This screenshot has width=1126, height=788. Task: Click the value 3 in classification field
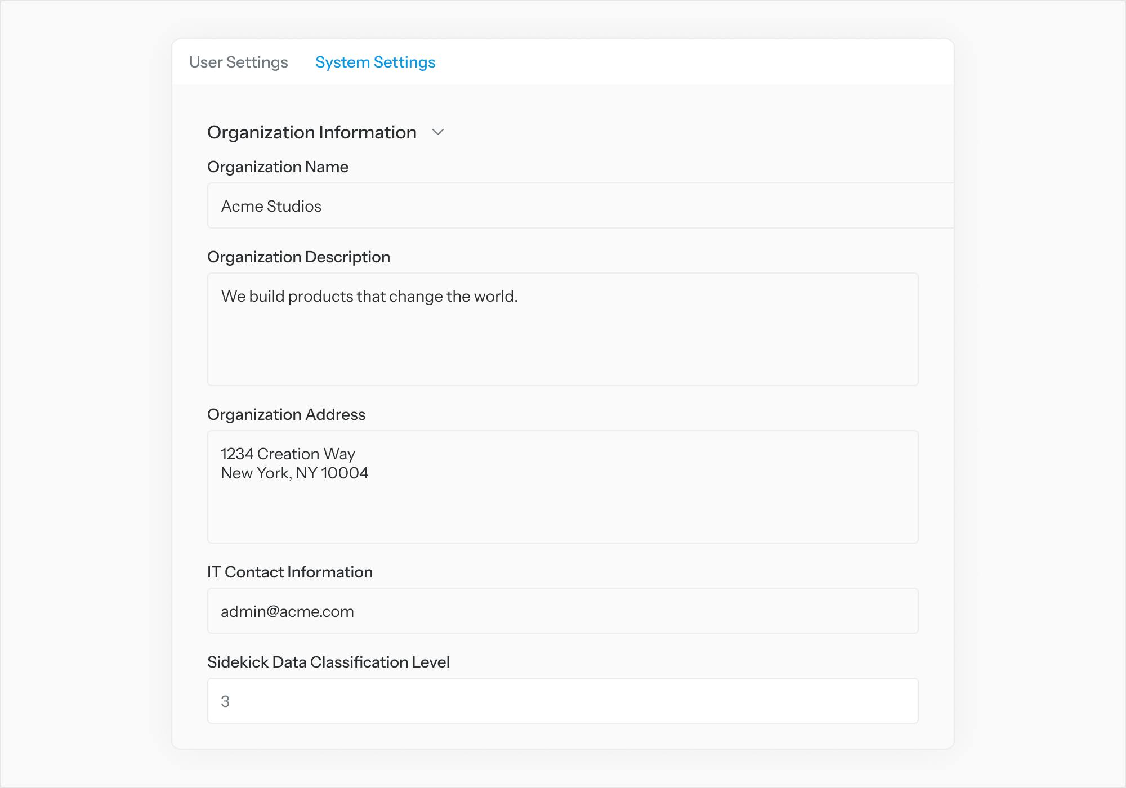click(x=225, y=701)
